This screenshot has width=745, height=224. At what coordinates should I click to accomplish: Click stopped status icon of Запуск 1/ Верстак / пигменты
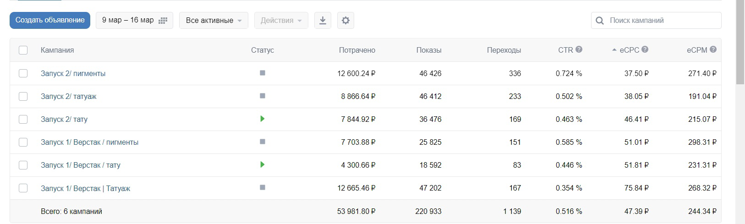tap(263, 142)
